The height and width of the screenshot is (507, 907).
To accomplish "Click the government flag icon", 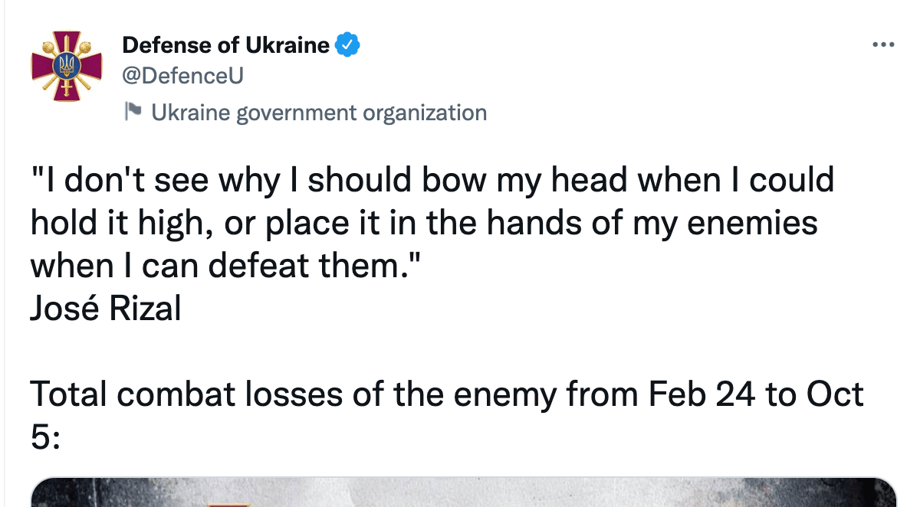I will [133, 112].
